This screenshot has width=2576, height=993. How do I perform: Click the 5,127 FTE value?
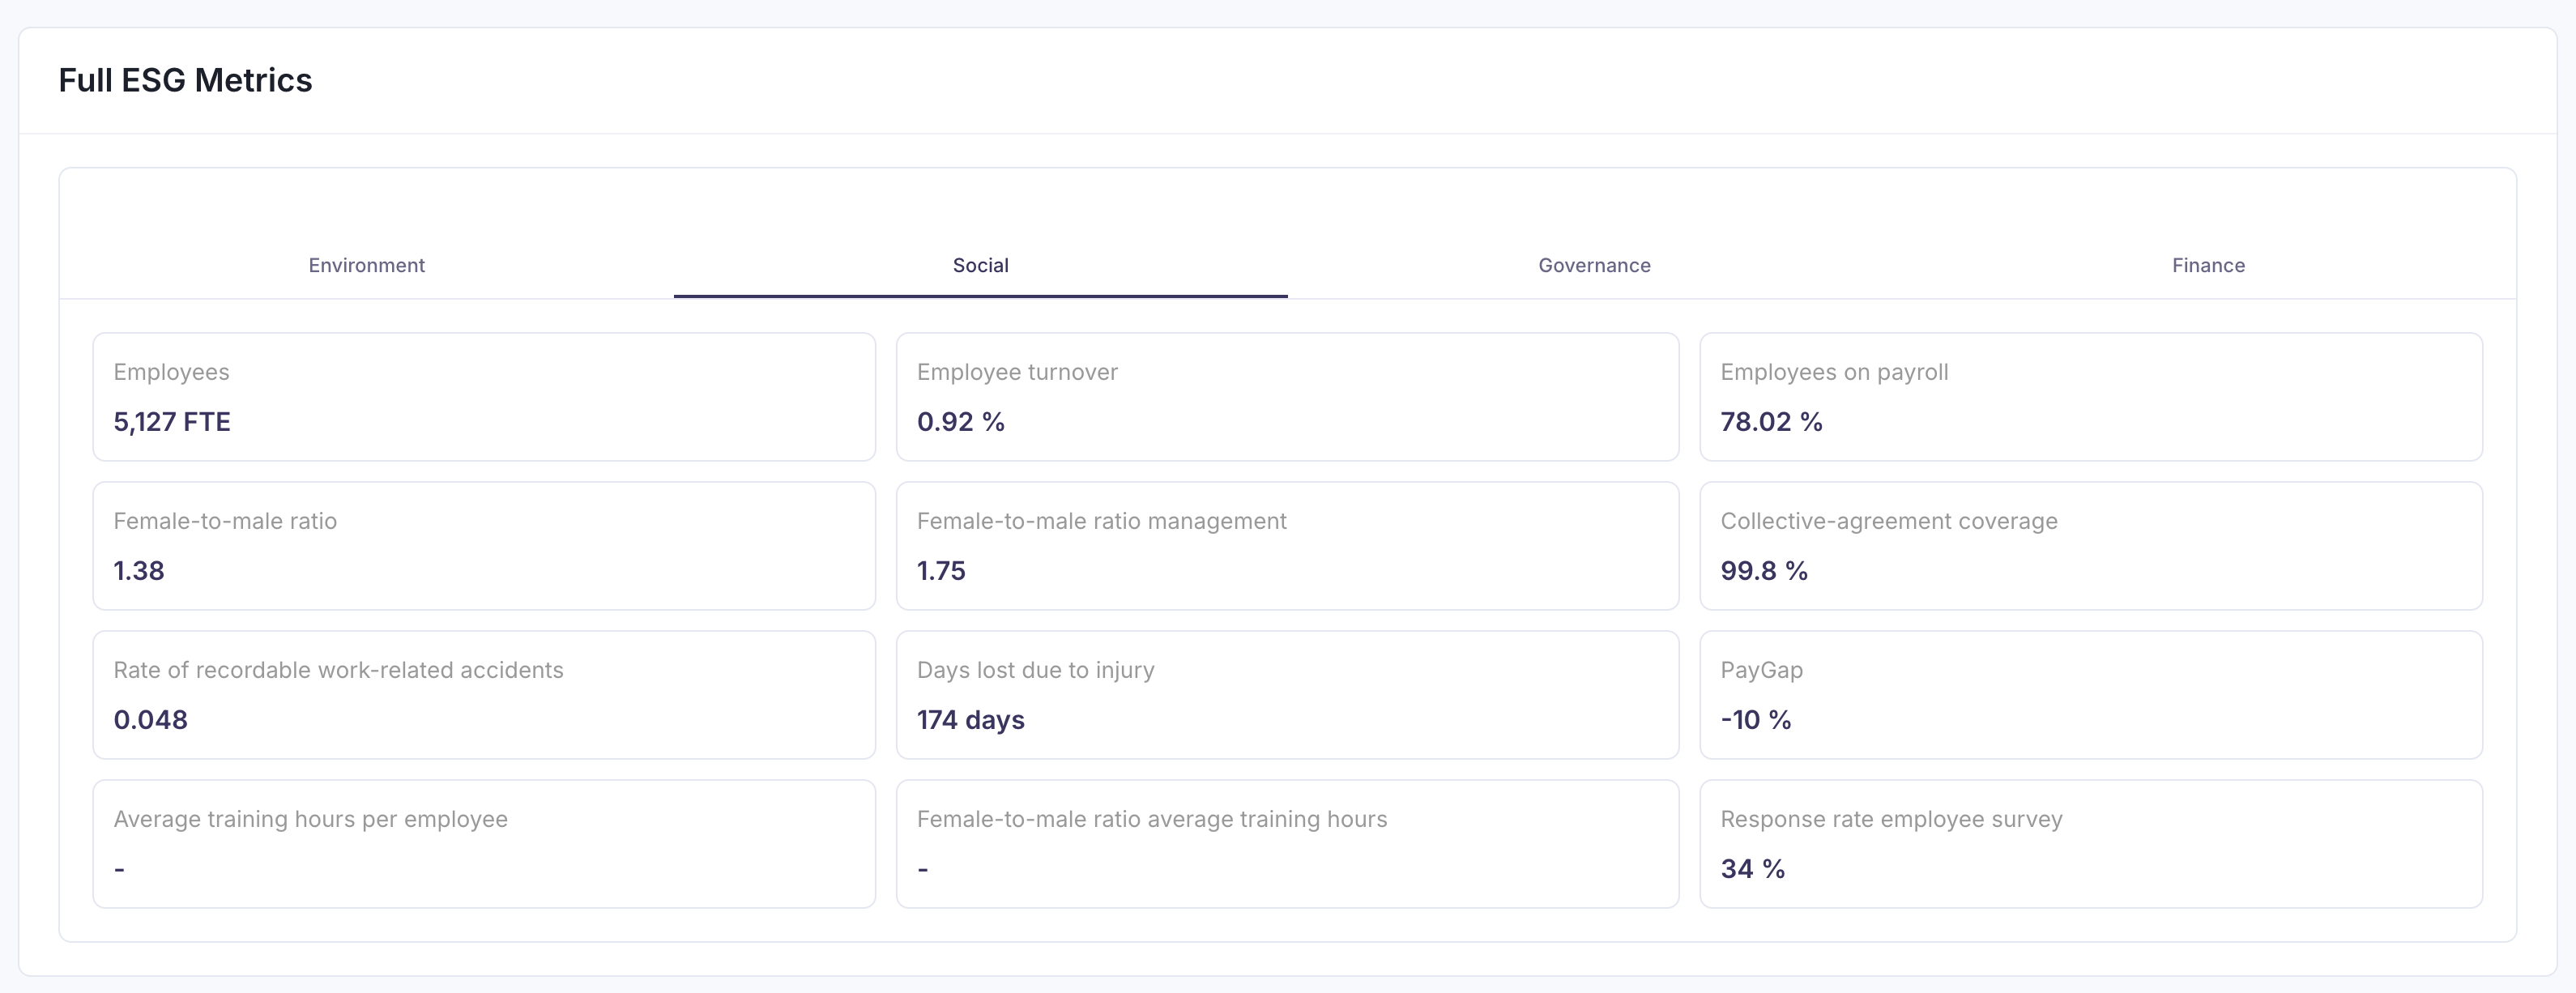click(171, 421)
